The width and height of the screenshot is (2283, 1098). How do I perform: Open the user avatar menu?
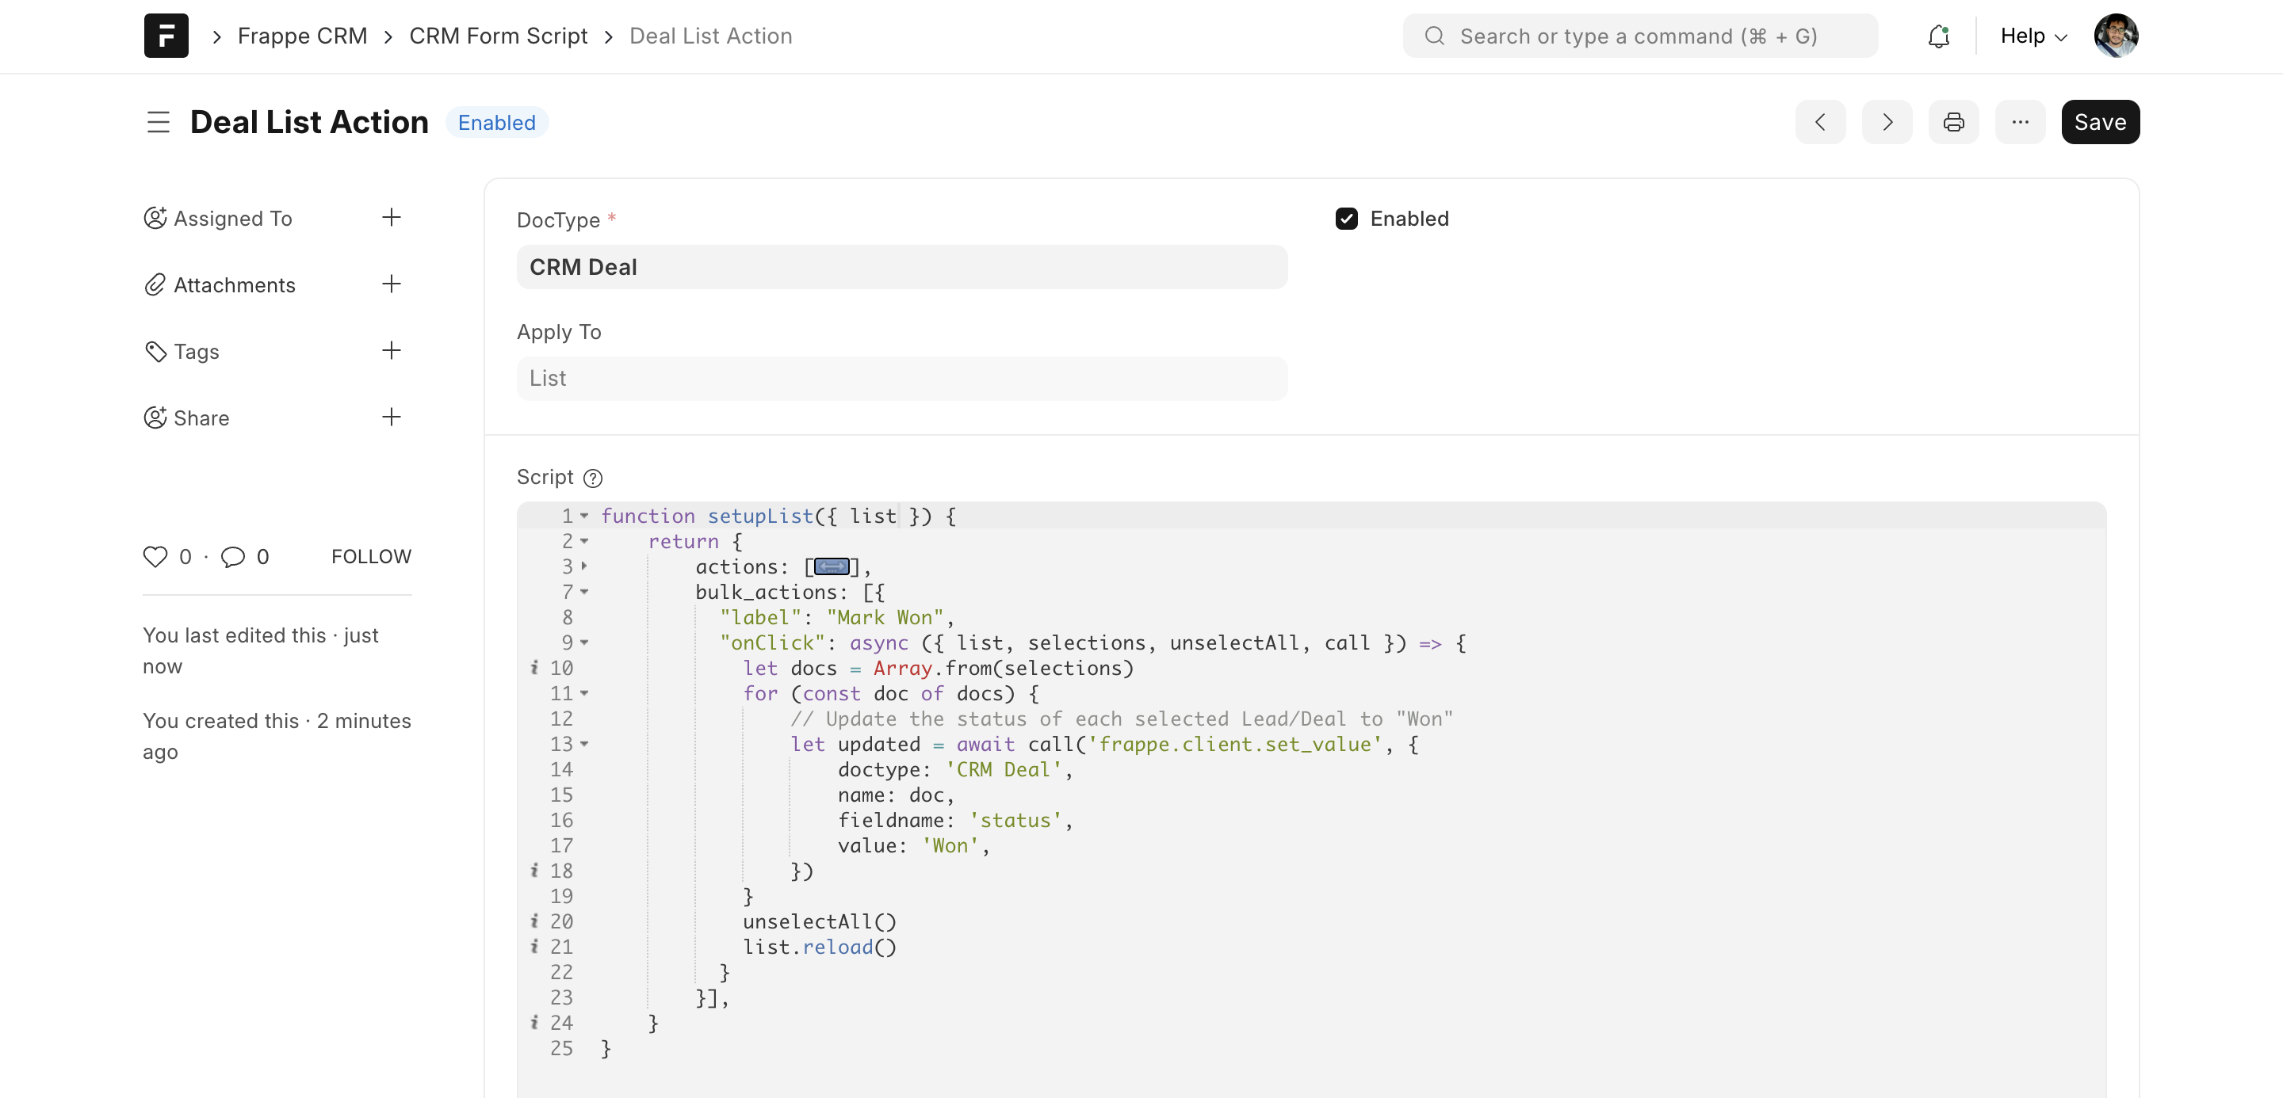point(2116,36)
